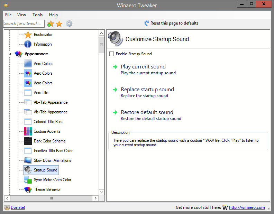Select the Custom Accents colored tiles icon
This screenshot has width=274, height=214.
click(x=28, y=131)
